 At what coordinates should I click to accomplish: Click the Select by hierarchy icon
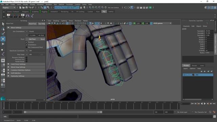[x=42, y=7]
